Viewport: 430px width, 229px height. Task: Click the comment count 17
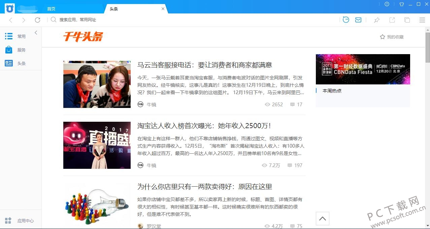pos(300,105)
